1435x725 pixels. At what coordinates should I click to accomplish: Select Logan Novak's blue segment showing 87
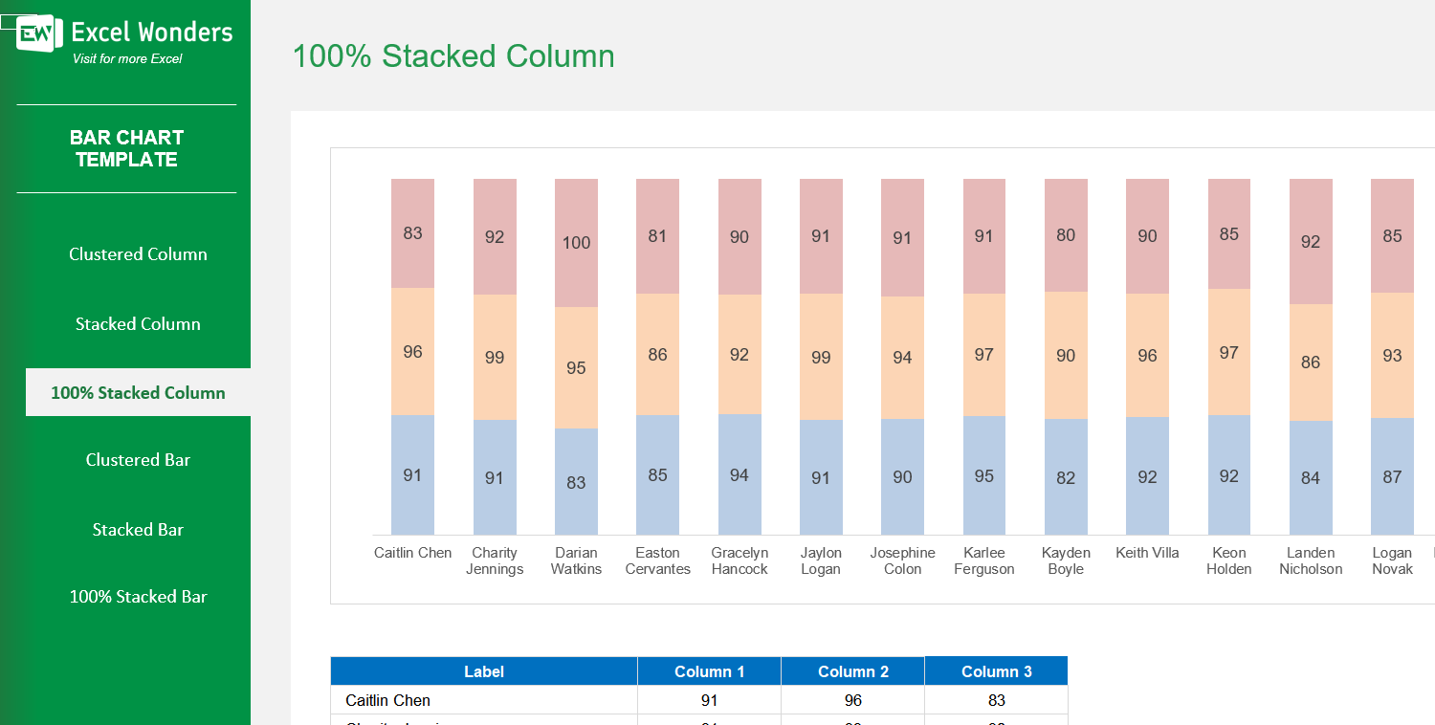[x=1392, y=475]
